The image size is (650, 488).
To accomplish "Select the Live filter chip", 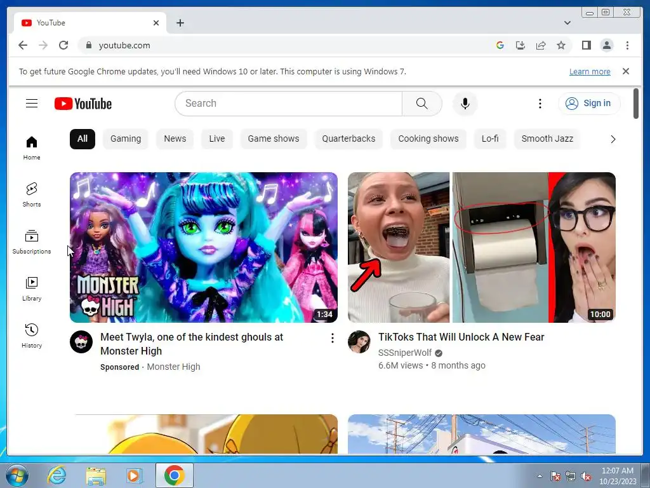I will (x=217, y=139).
